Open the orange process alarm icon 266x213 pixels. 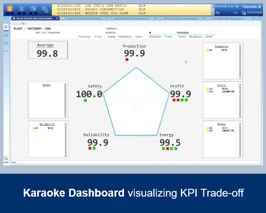[x=10, y=8]
